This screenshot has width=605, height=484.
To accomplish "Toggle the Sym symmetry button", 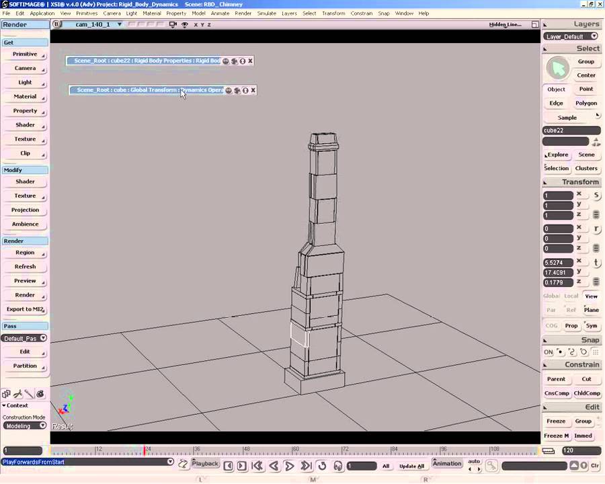I will click(592, 326).
